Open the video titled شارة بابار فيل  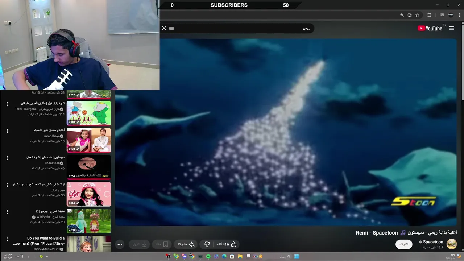(43, 103)
